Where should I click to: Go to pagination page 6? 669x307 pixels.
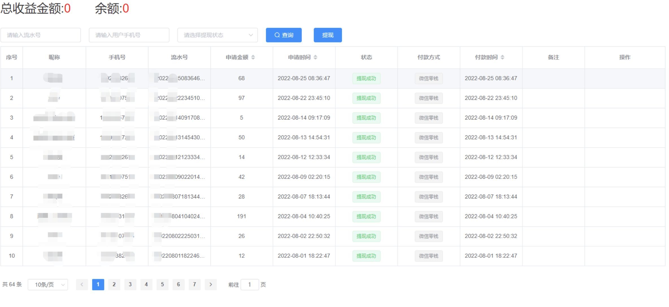[x=179, y=284]
